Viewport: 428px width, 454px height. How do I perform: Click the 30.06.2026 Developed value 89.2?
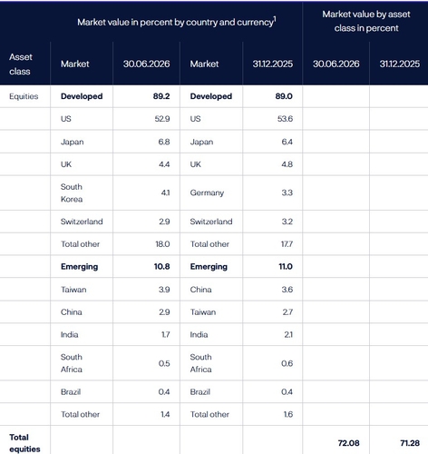pyautogui.click(x=161, y=96)
